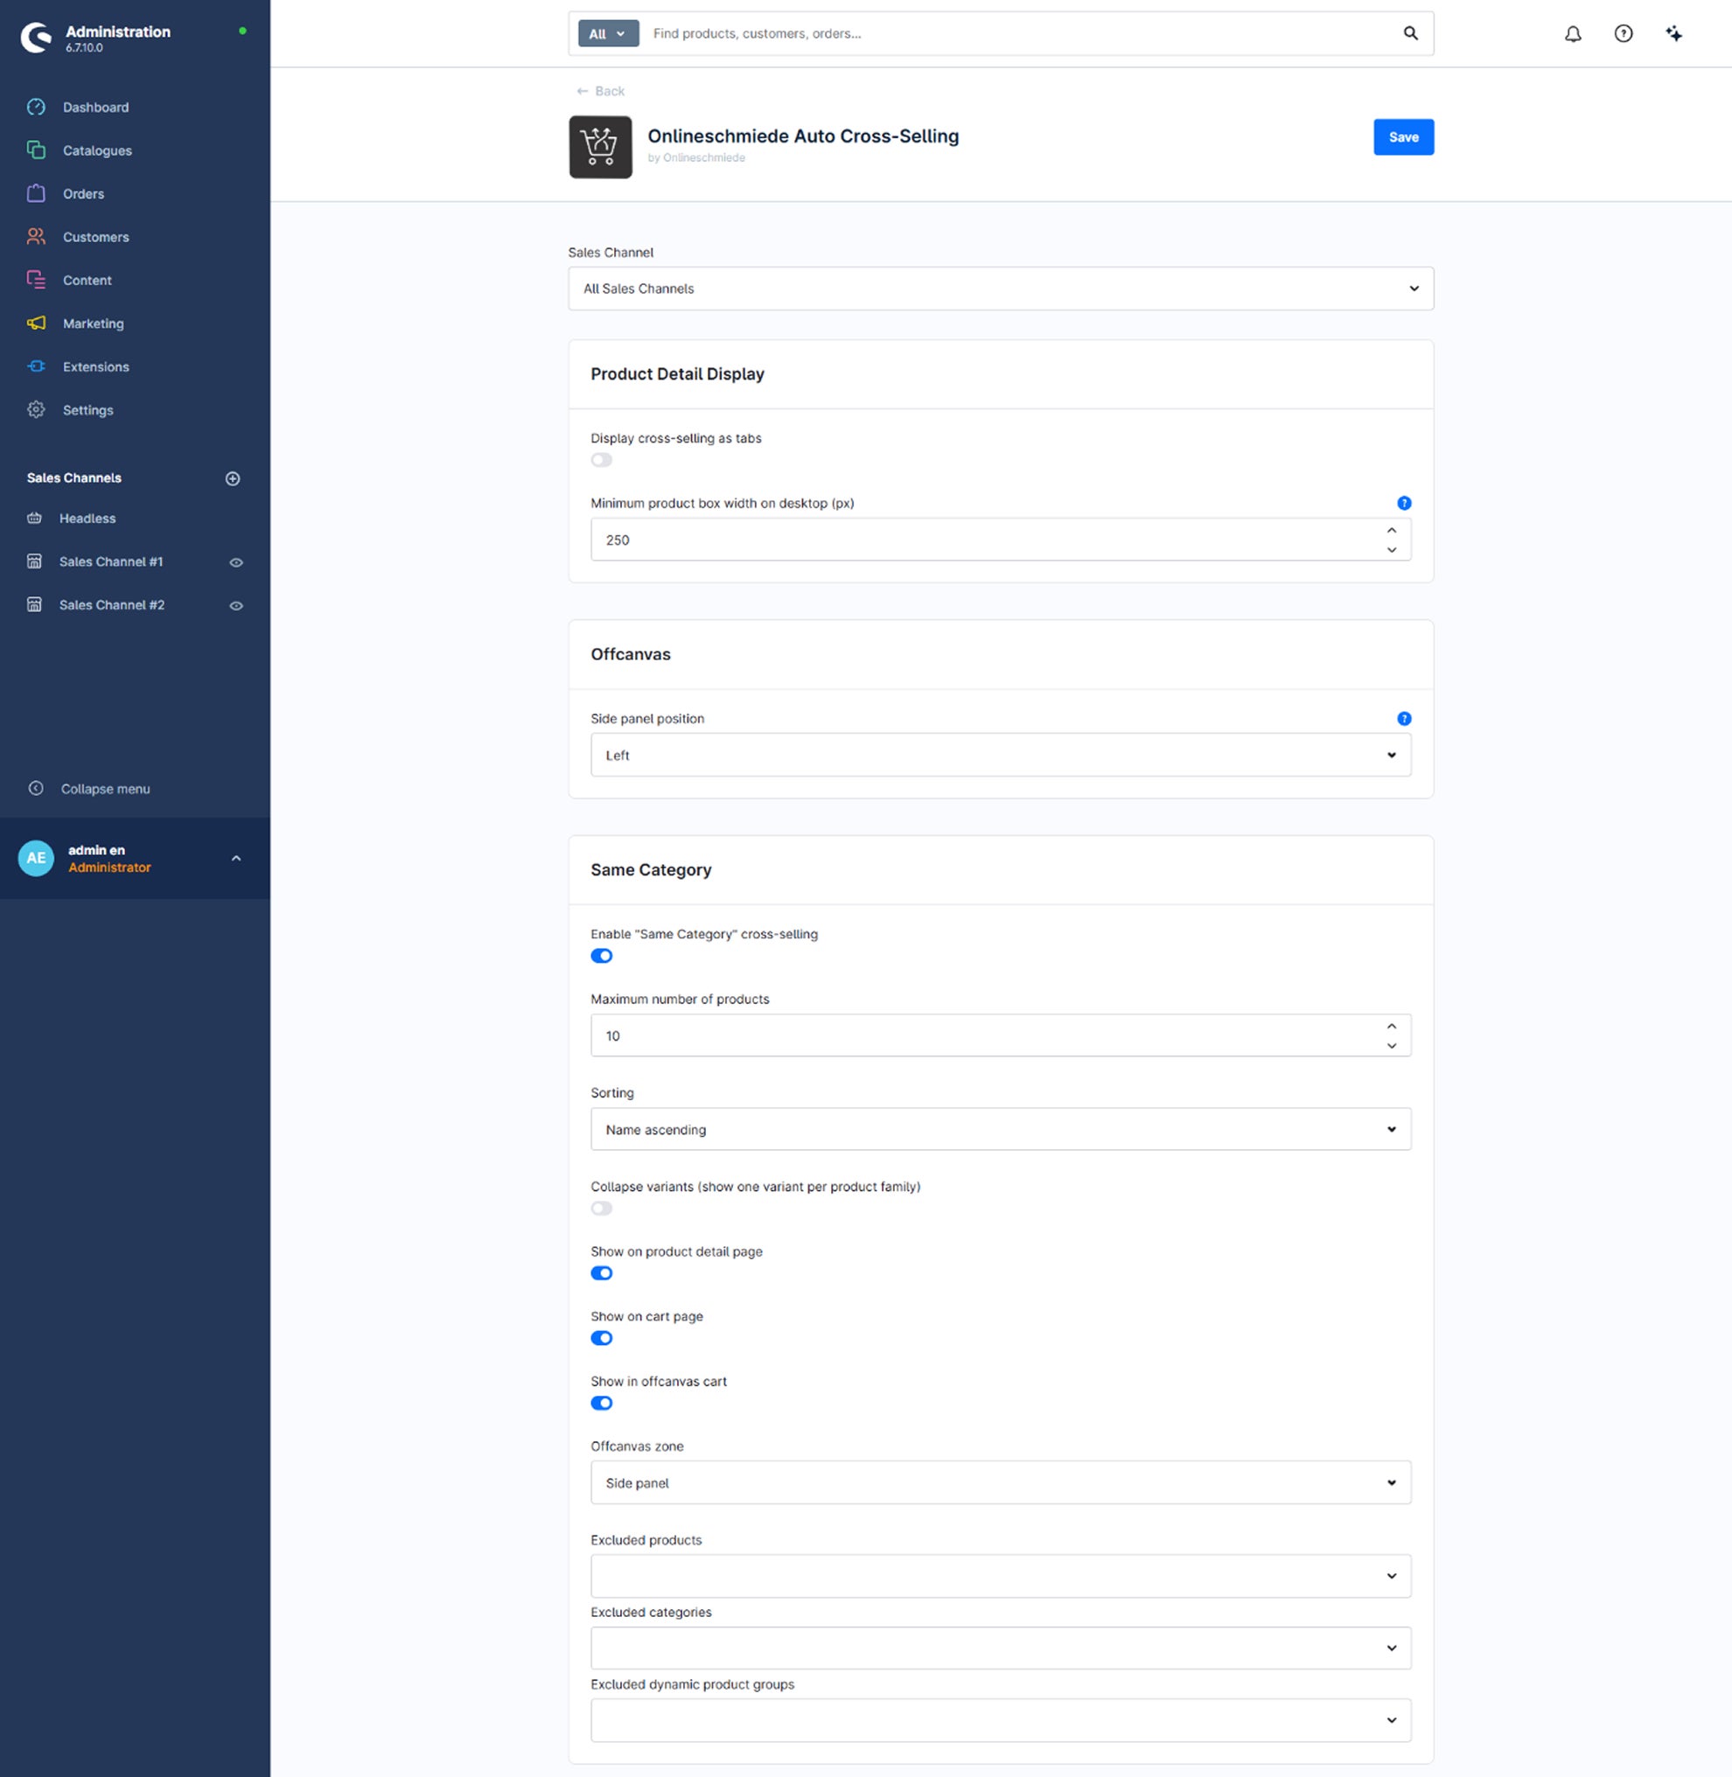Viewport: 1732px width, 1777px height.
Task: Add a sales channel with plus icon
Action: coord(233,478)
